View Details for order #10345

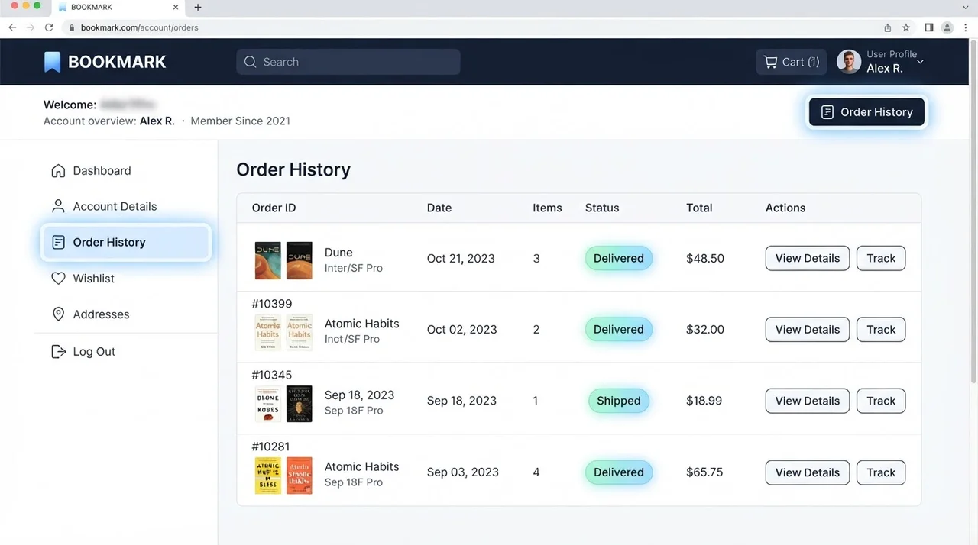808,401
